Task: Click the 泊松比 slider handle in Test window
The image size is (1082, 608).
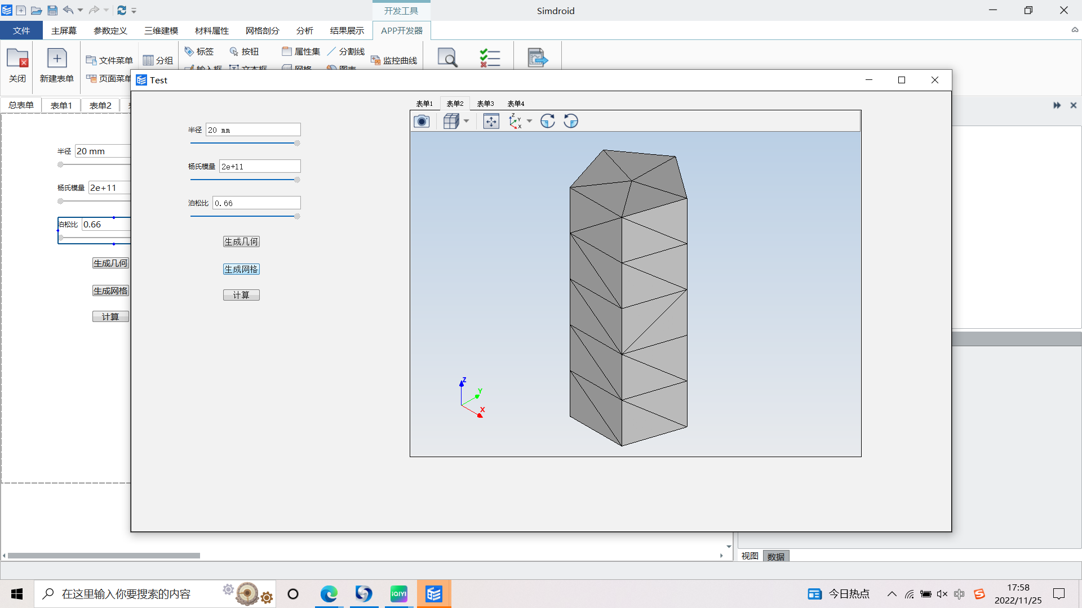Action: coord(297,217)
